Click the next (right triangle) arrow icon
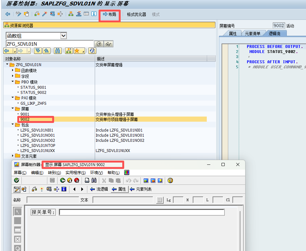 82,189
